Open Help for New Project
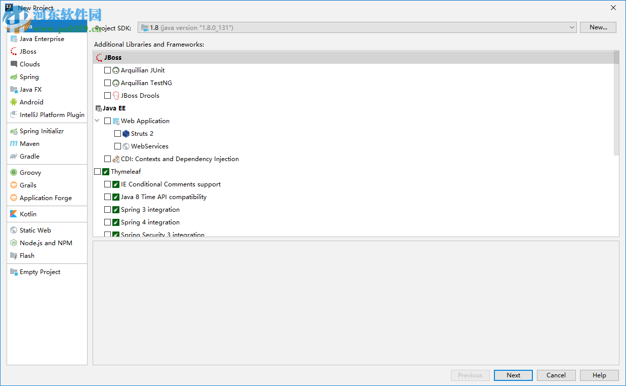Screen dimensions: 626x386 [599, 375]
